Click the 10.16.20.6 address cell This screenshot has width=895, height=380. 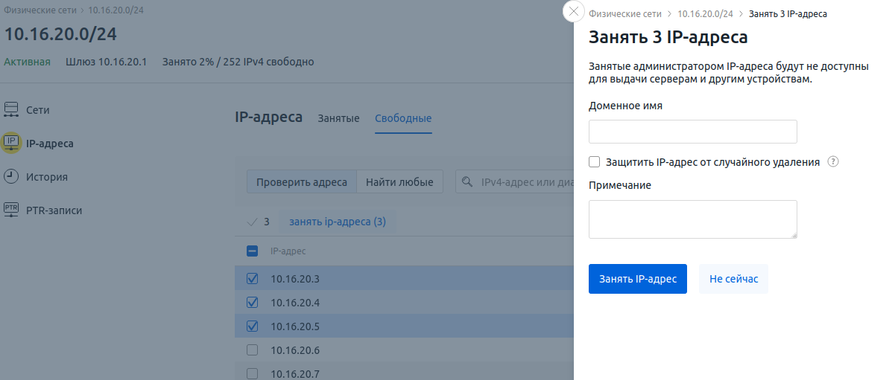tap(295, 350)
